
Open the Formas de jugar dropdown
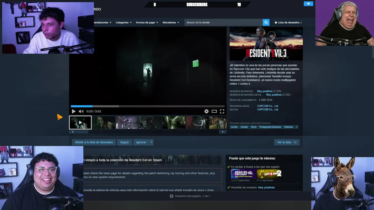(147, 22)
